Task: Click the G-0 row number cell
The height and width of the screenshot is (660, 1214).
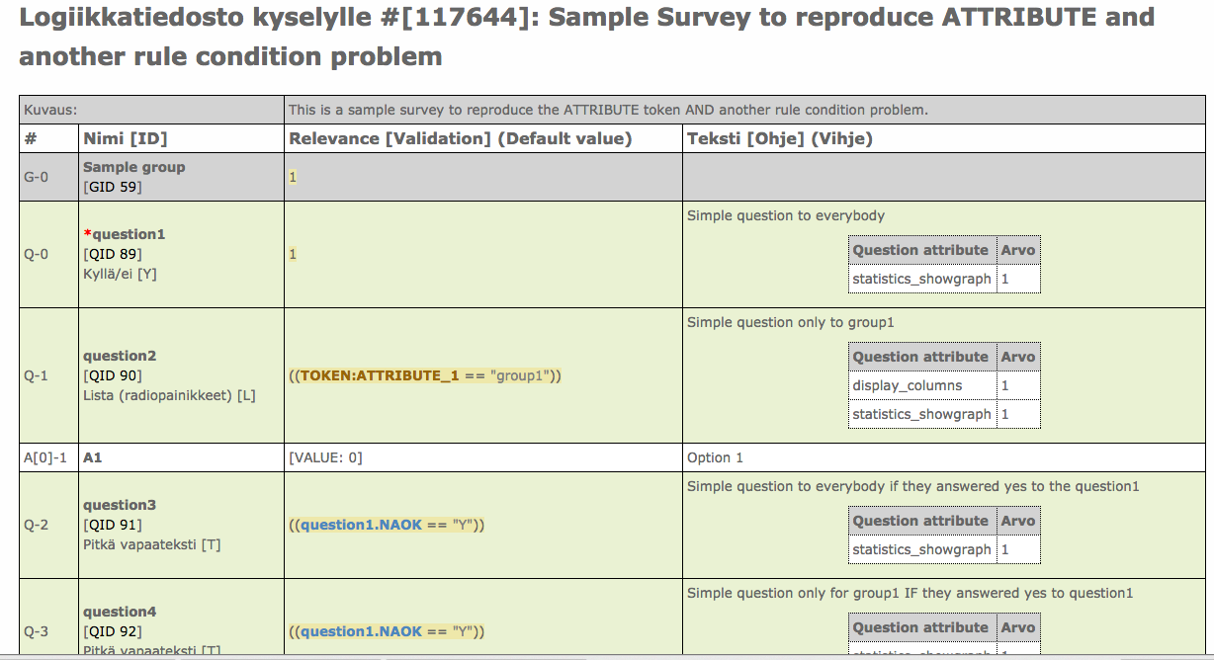Action: [36, 178]
